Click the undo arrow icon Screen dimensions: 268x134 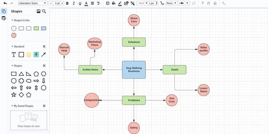[x=5, y=3]
